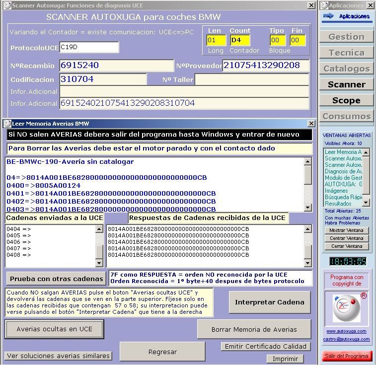Click the Tipo yellow value box
This screenshot has height=365, width=376.
pos(278,40)
